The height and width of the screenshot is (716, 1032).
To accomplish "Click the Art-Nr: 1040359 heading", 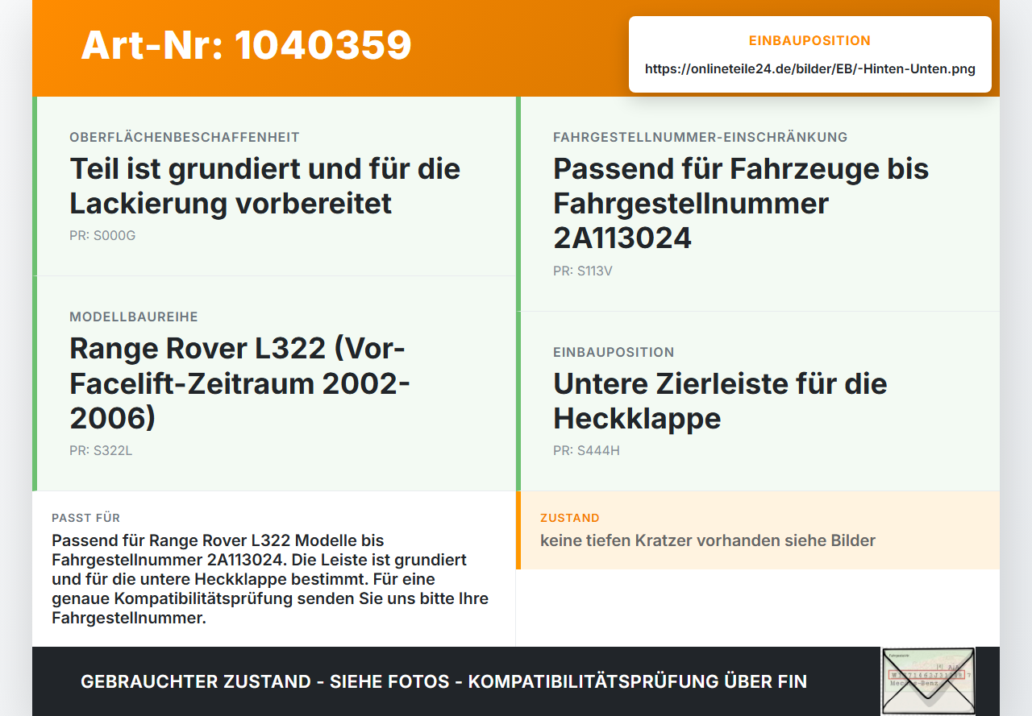I will [x=246, y=45].
